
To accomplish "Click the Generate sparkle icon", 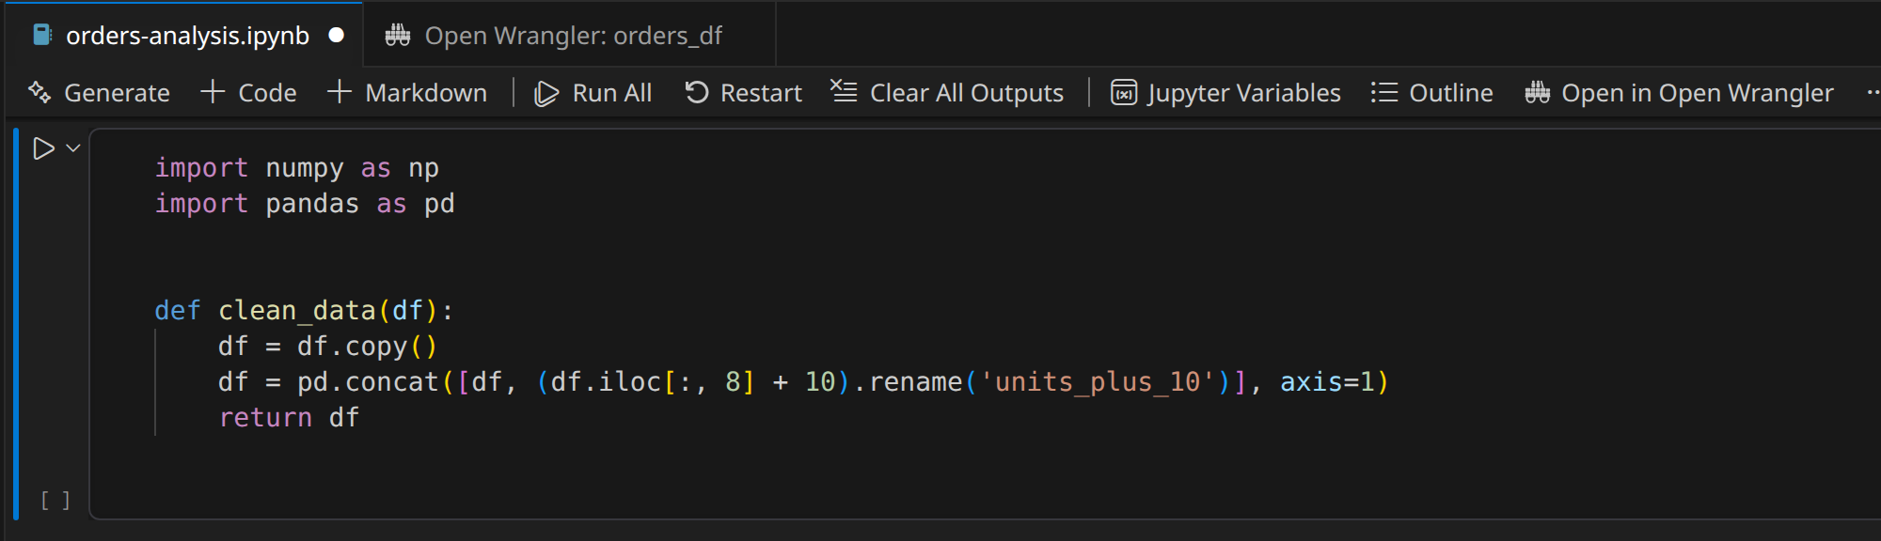I will pyautogui.click(x=40, y=92).
